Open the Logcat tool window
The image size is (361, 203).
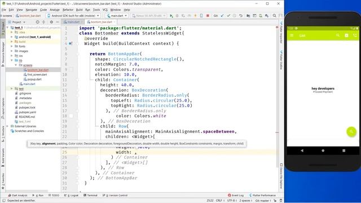[x=71, y=195]
